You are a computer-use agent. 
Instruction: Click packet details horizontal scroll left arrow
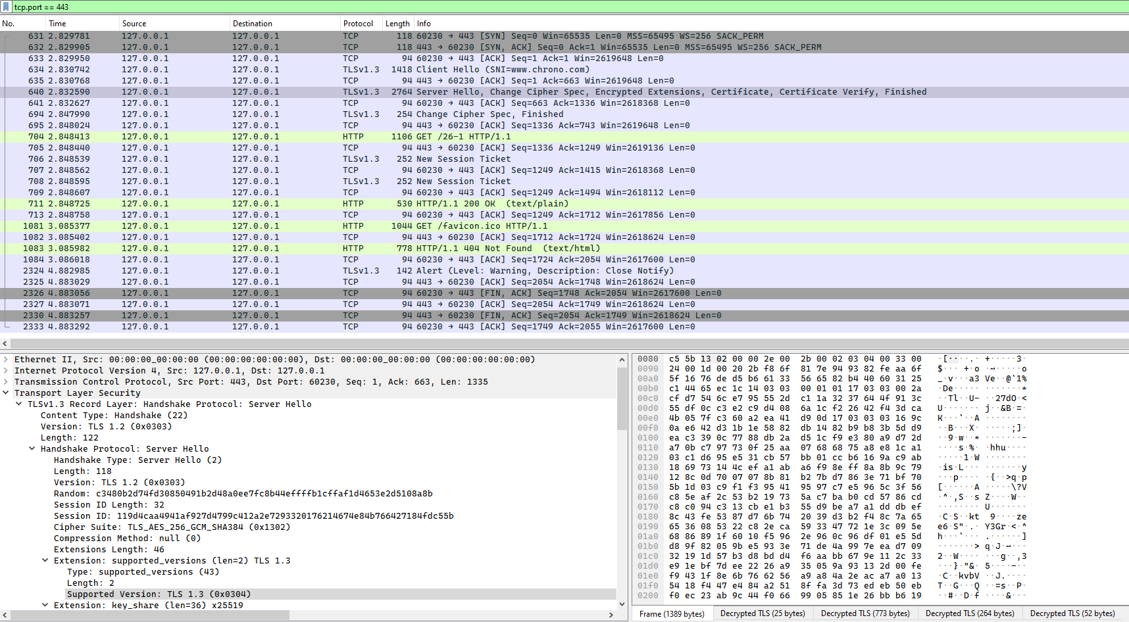coord(5,615)
